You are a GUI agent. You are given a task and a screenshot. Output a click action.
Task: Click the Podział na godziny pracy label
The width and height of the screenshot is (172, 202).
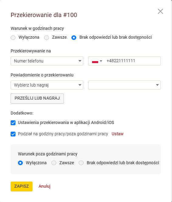(63, 134)
